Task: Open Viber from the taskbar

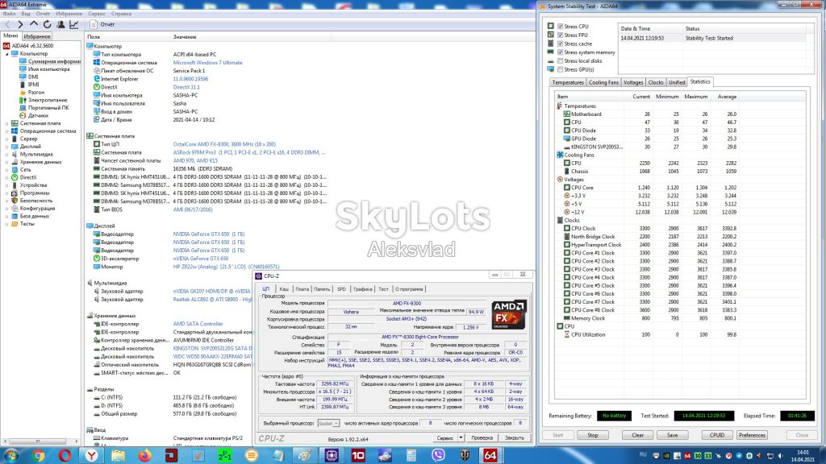Action: click(438, 455)
